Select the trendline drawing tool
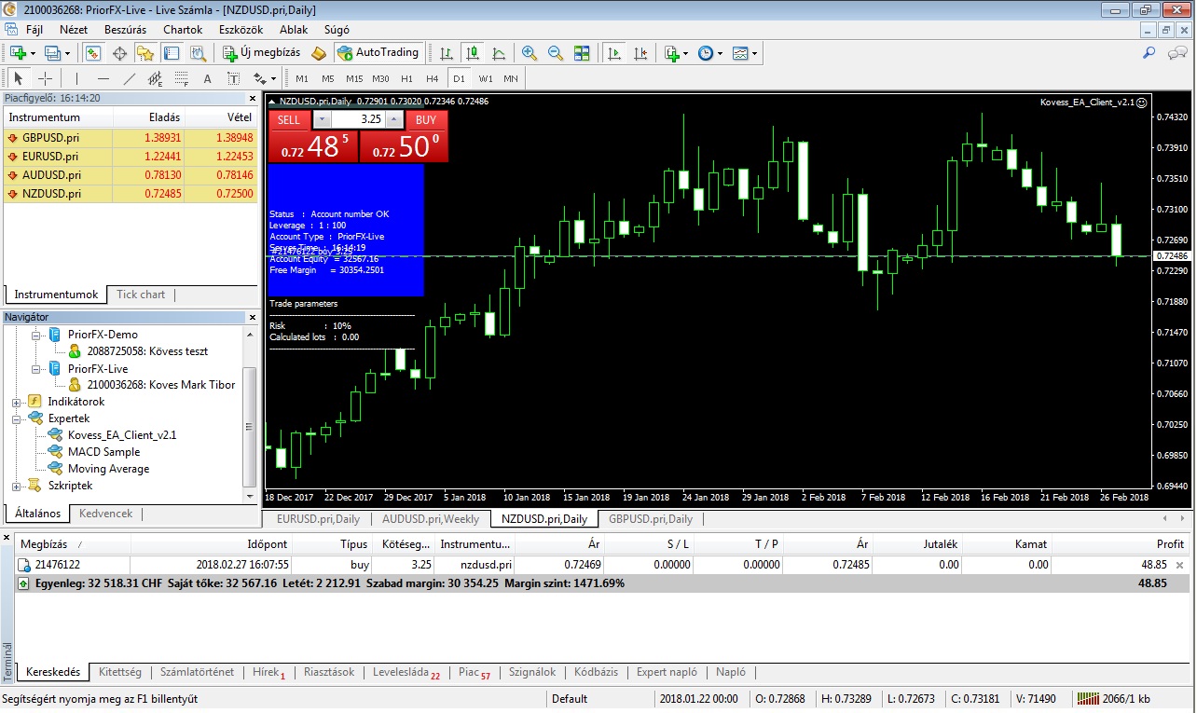The image size is (1197, 713). (x=130, y=78)
